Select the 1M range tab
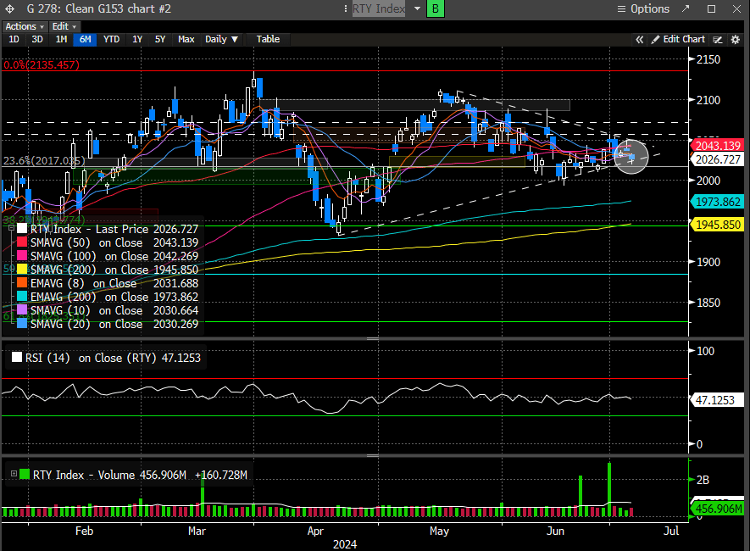This screenshot has height=551, width=750. (x=61, y=39)
